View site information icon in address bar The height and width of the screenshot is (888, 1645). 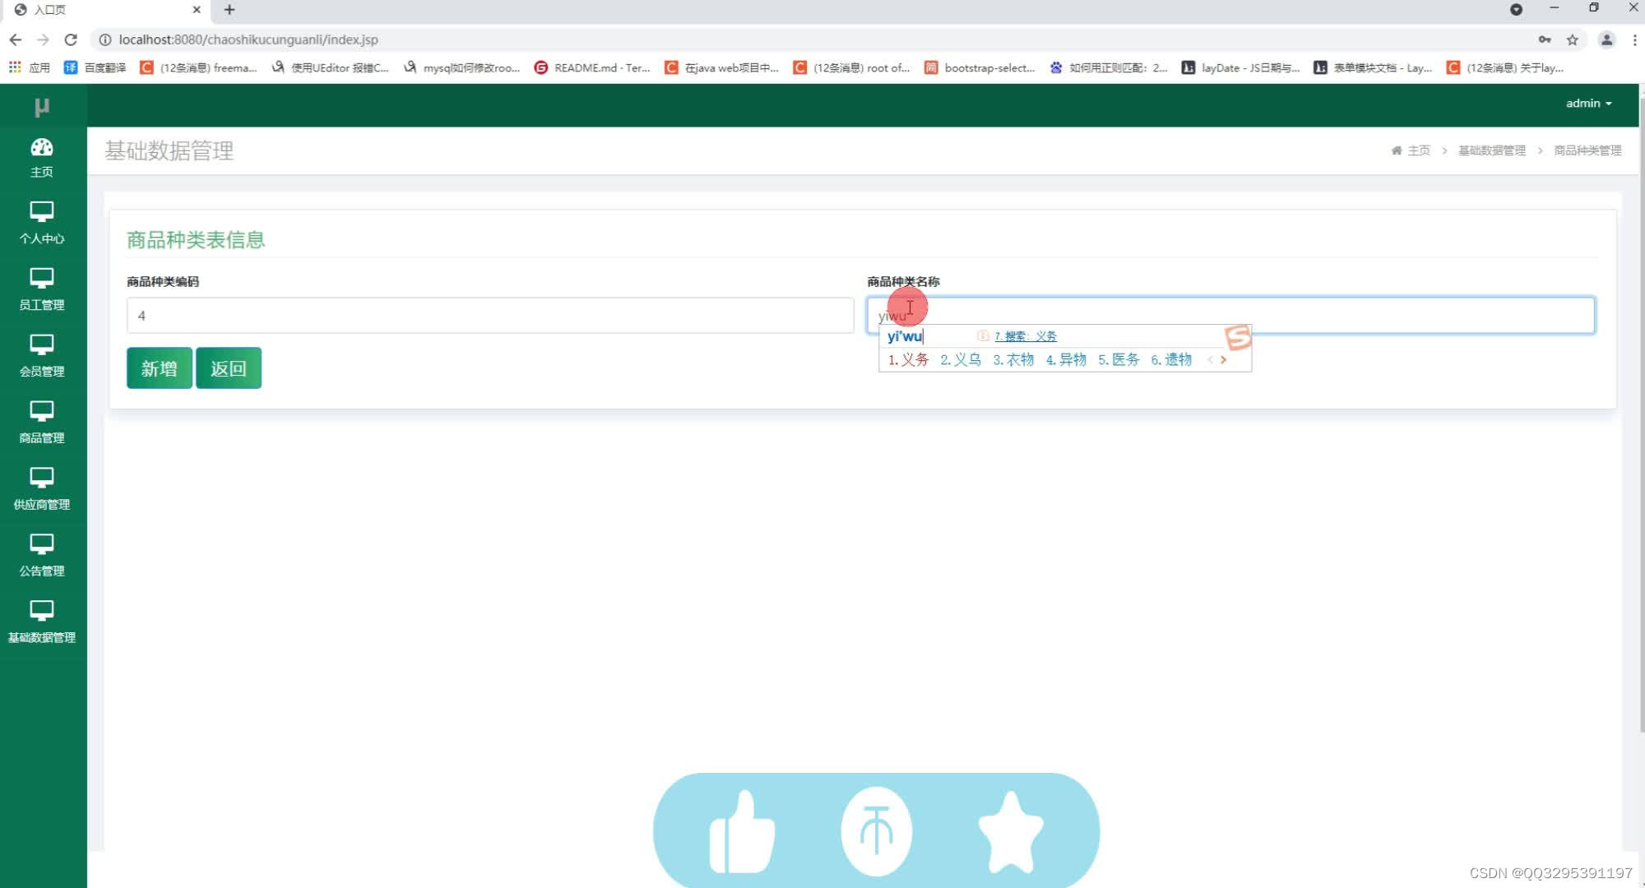click(x=104, y=39)
